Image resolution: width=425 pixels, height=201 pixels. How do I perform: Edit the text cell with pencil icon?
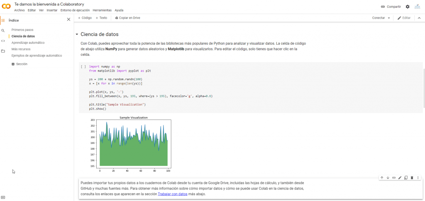click(400, 177)
